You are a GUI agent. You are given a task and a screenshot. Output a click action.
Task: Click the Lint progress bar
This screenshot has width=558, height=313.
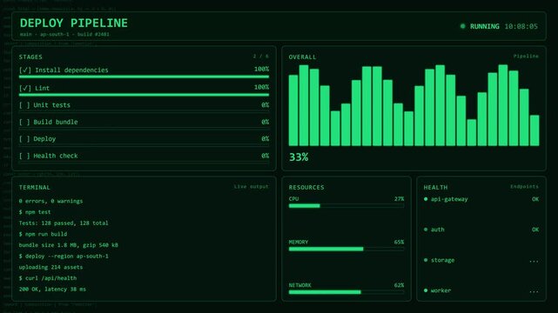pos(145,95)
